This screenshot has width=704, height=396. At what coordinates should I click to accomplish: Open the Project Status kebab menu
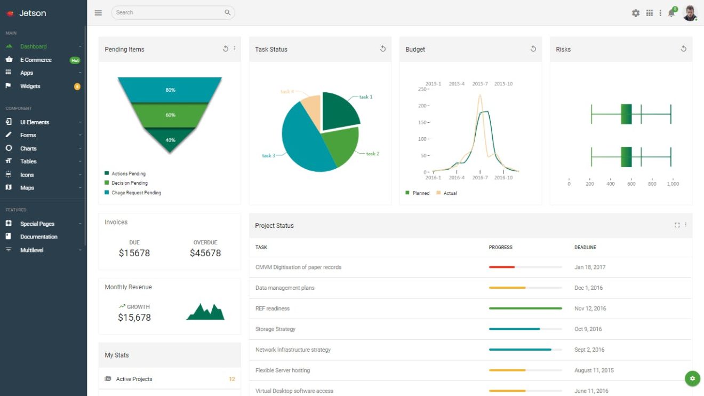(685, 225)
